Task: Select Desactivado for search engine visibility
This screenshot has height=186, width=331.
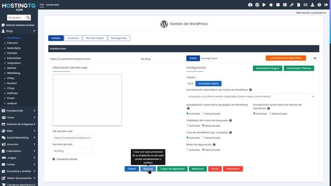Action: pos(203,126)
